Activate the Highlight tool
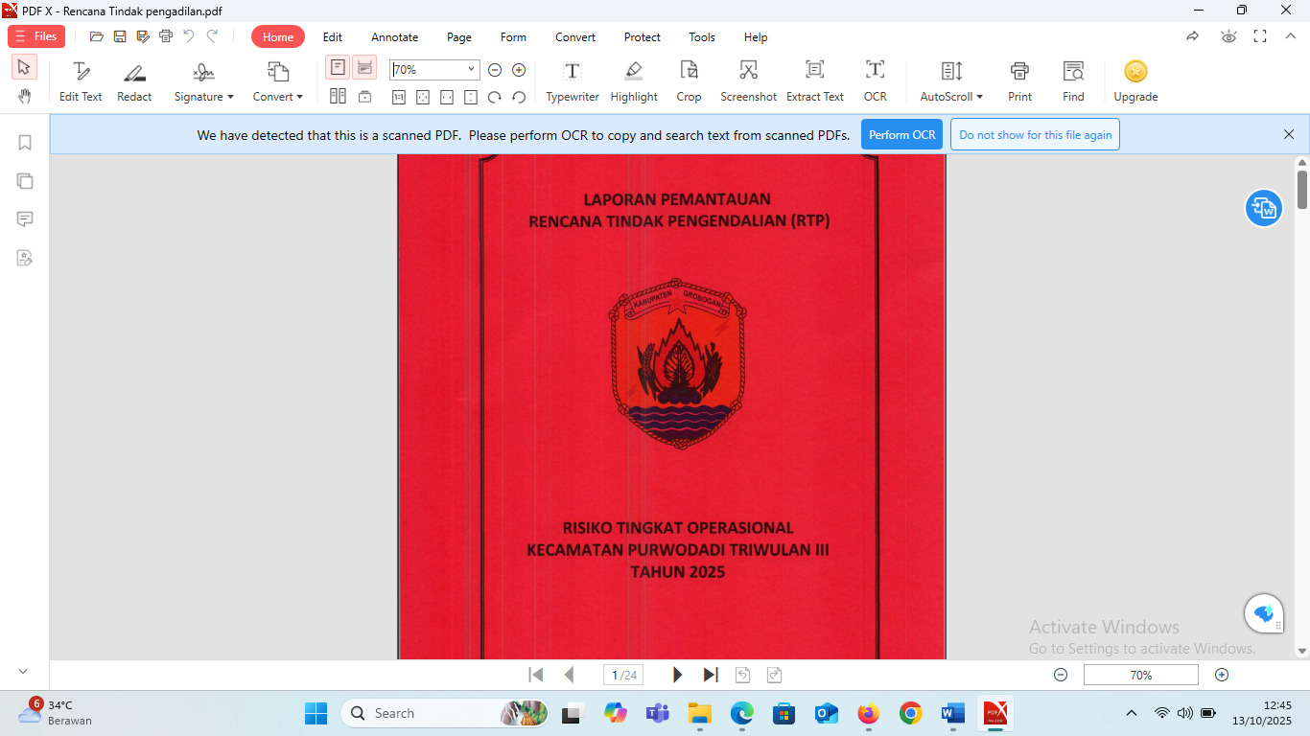 pyautogui.click(x=633, y=81)
